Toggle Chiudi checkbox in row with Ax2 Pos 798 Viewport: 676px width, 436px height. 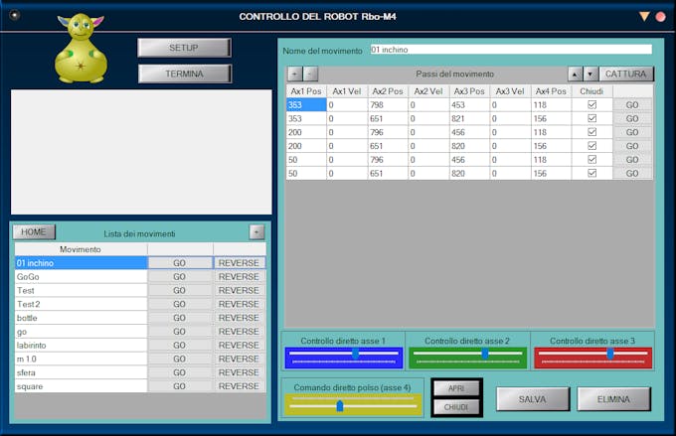(591, 104)
